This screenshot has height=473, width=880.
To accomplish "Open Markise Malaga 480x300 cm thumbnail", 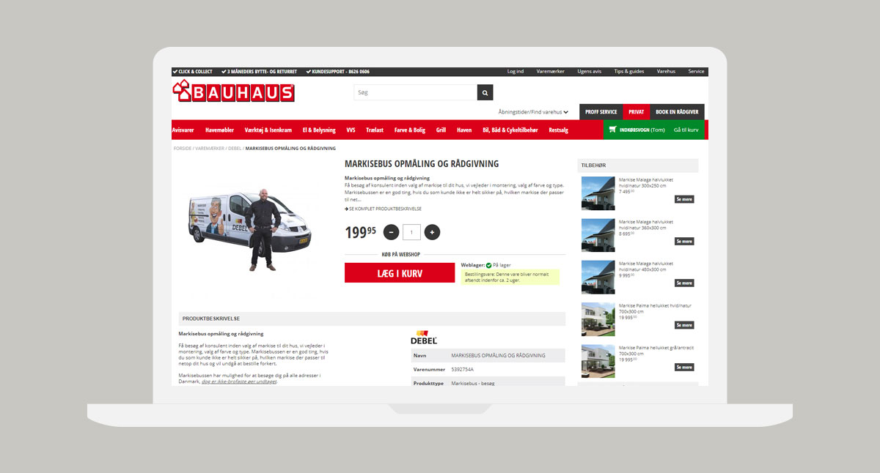I will click(598, 277).
